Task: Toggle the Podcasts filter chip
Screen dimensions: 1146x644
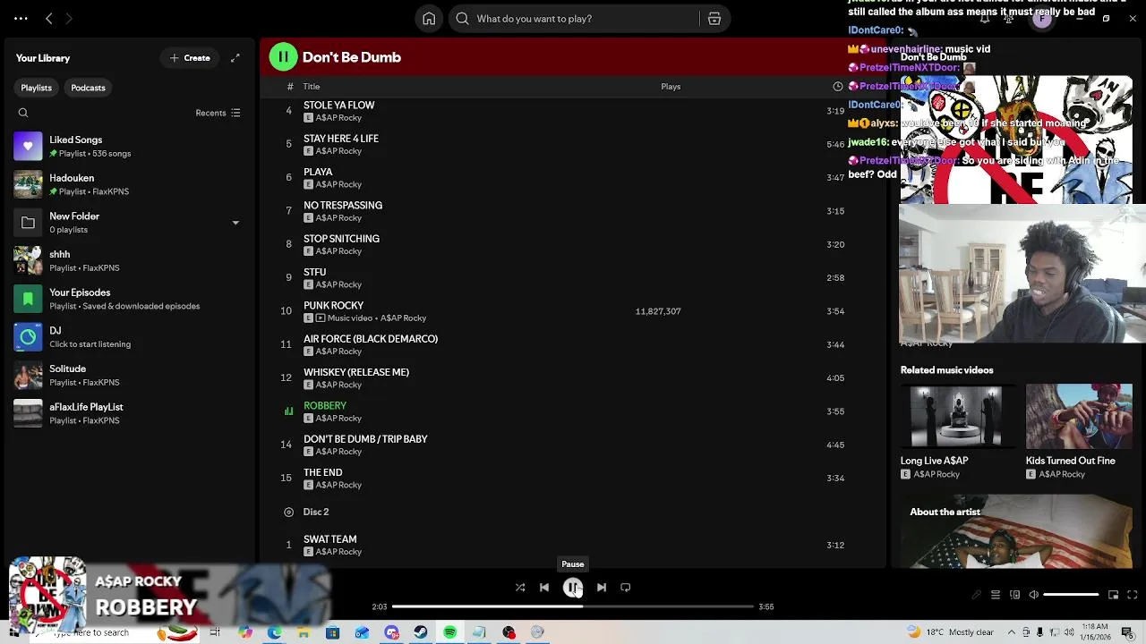Action: (x=88, y=88)
